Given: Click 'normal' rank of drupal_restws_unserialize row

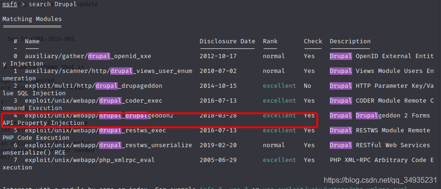Looking at the screenshot, I should [274, 145].
